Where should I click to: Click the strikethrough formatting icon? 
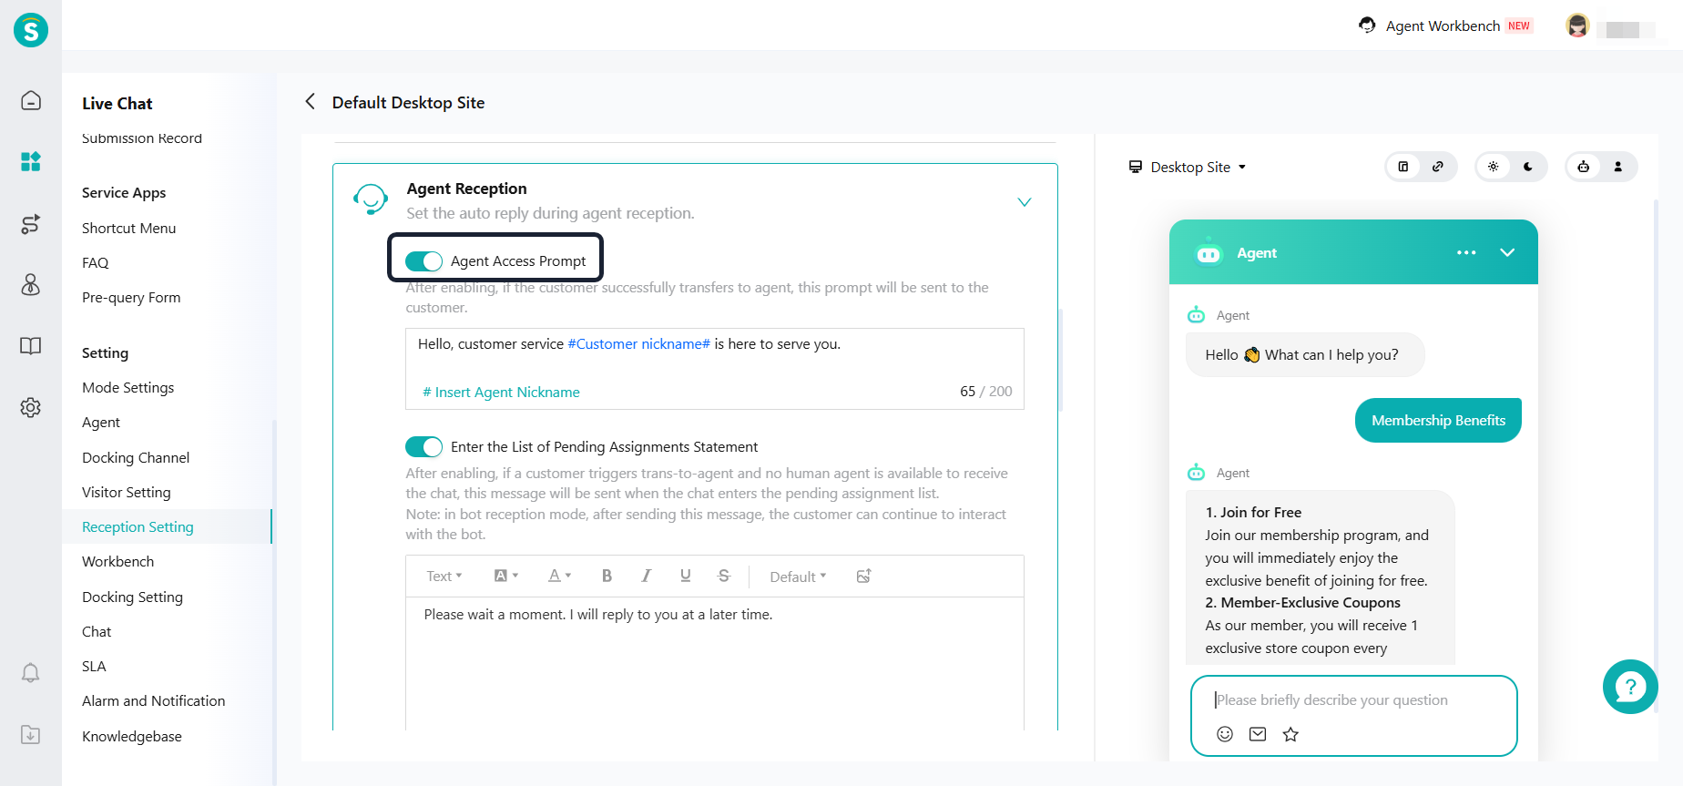pos(724,576)
